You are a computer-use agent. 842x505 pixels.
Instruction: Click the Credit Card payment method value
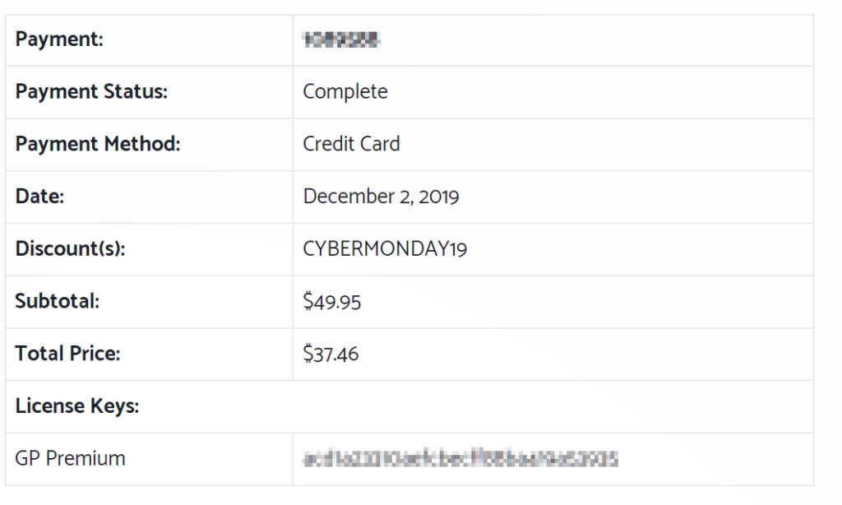click(351, 144)
